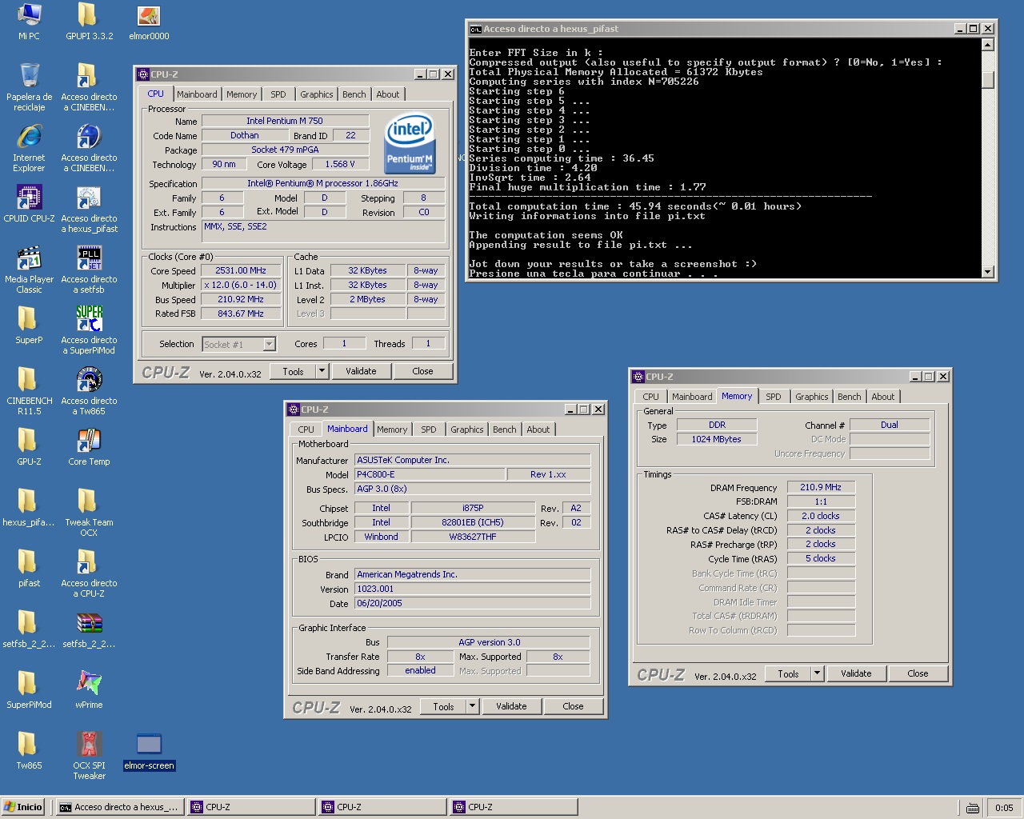Click the DRAM Frequency 210.9 MHz value
The width and height of the screenshot is (1024, 819).
point(821,487)
